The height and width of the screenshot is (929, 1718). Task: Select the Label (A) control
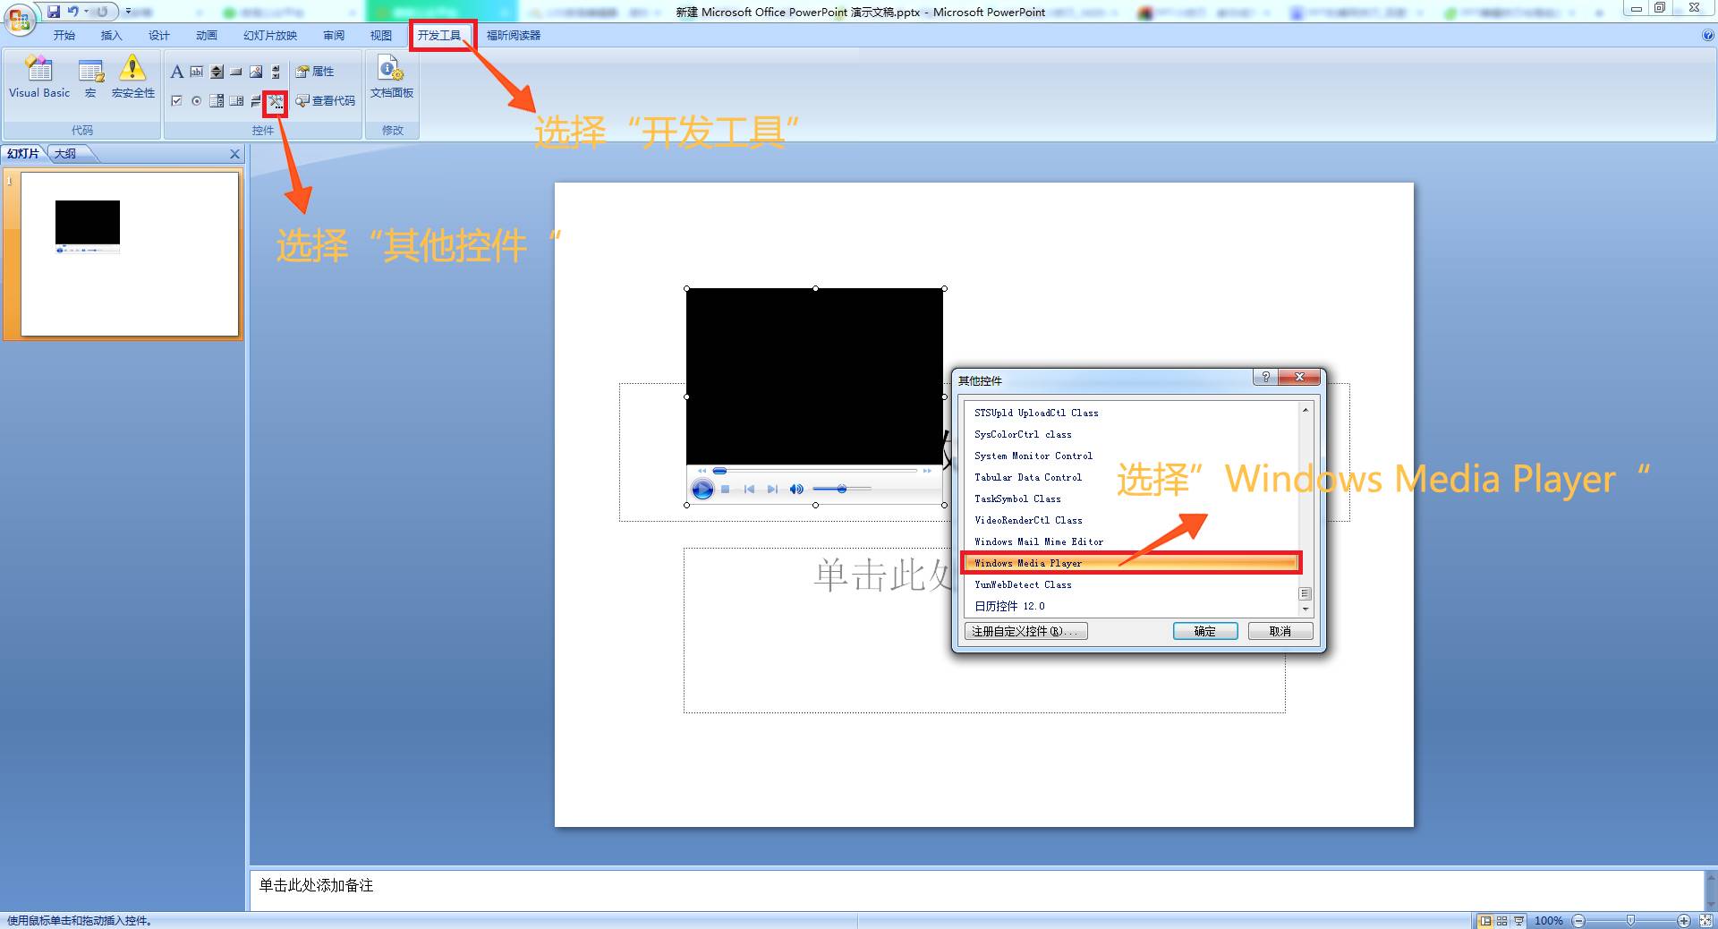click(x=177, y=72)
